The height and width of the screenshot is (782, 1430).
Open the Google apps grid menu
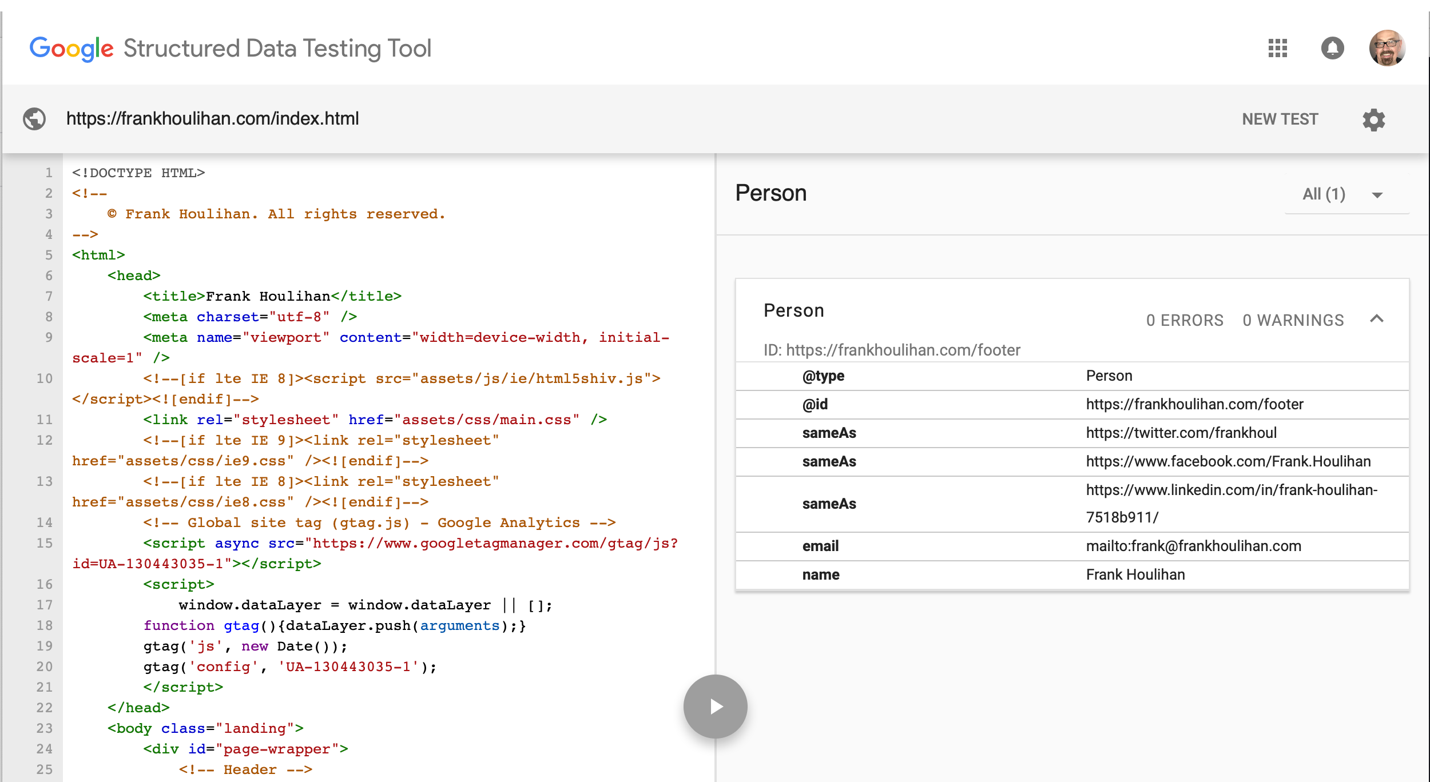click(1277, 49)
